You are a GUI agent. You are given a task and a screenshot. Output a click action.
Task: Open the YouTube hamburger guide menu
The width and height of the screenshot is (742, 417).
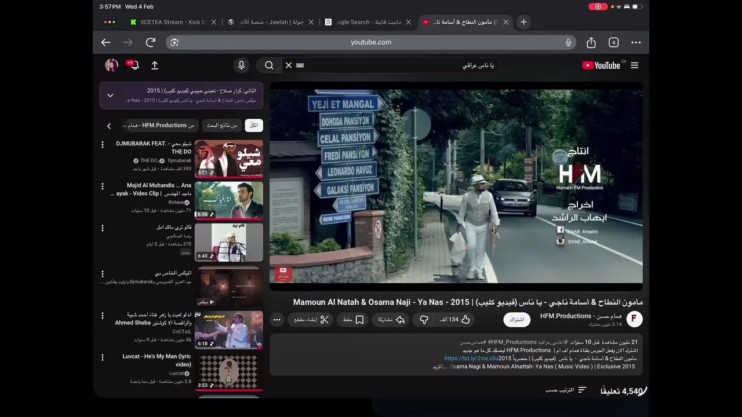635,65
